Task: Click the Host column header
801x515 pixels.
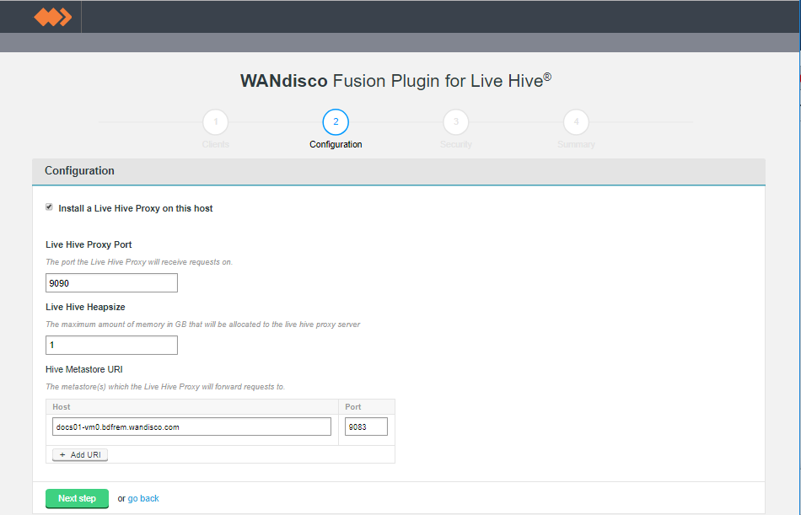Action: pos(62,406)
